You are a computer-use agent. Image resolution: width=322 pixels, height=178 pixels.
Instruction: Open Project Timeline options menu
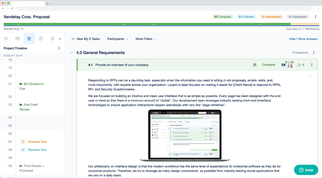(x=59, y=48)
